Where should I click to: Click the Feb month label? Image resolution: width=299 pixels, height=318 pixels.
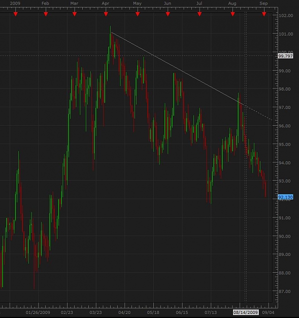point(45,4)
